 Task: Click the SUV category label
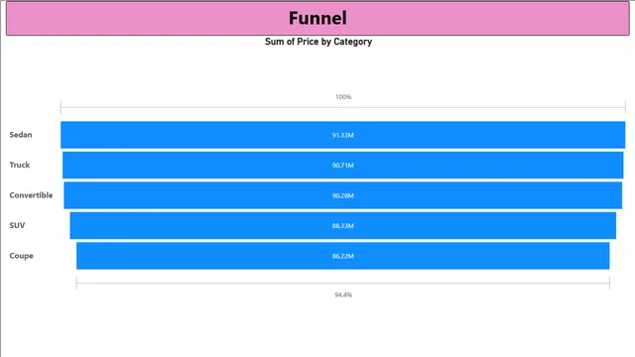point(17,225)
